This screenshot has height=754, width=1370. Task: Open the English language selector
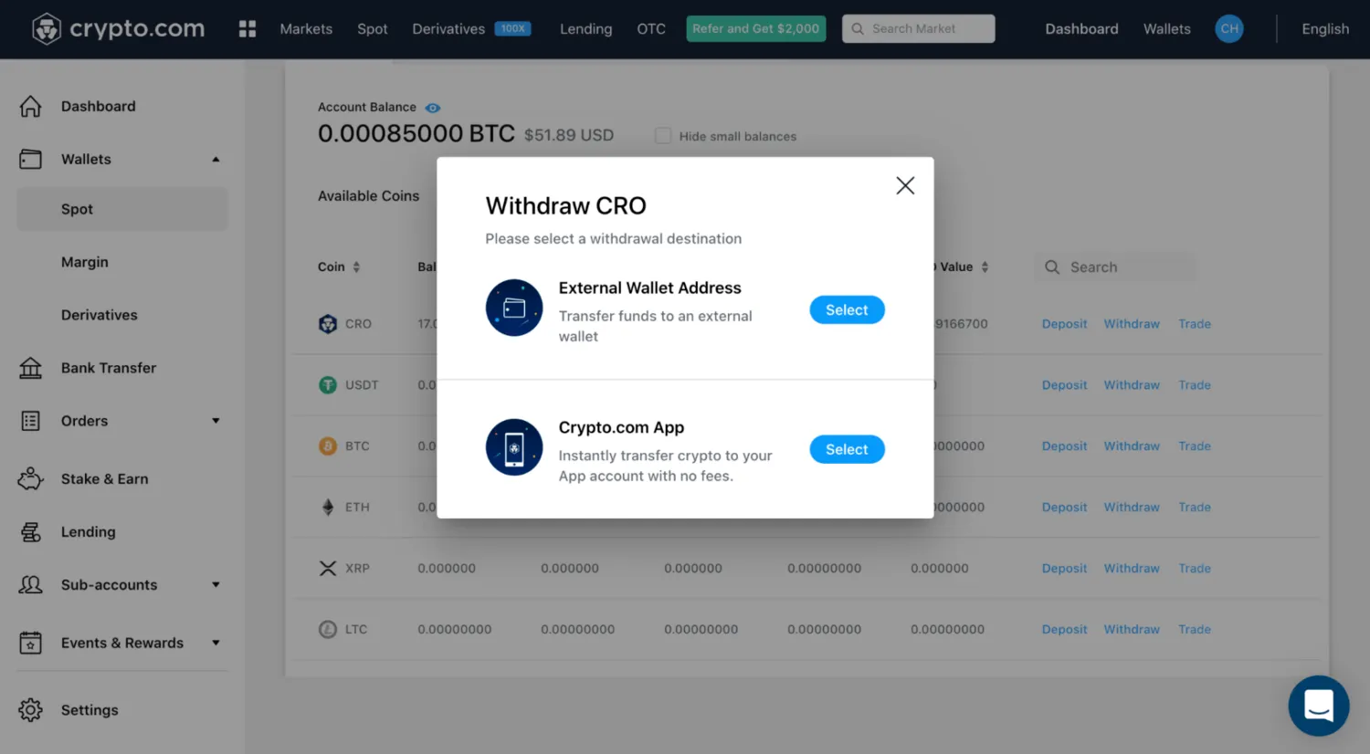[1325, 29]
